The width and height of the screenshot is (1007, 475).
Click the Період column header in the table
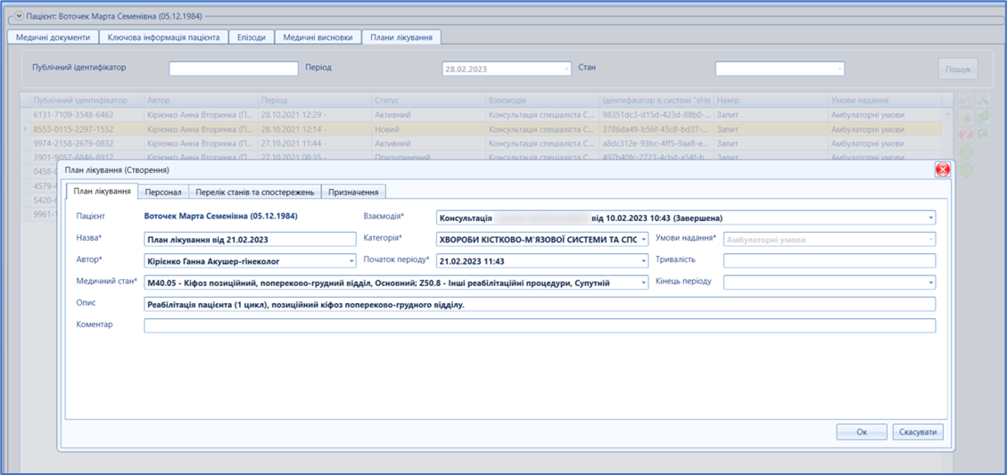[315, 100]
